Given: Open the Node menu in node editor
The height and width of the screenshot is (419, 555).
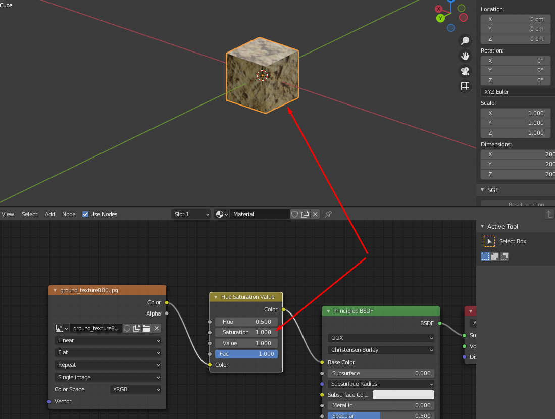Looking at the screenshot, I should point(69,214).
